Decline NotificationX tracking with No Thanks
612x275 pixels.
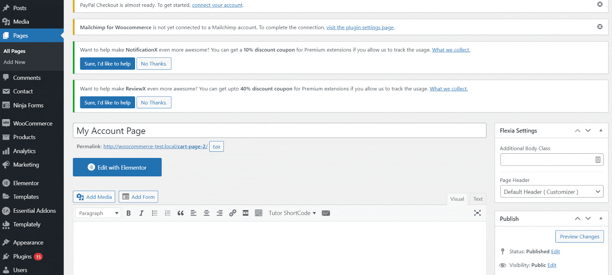[x=154, y=64]
